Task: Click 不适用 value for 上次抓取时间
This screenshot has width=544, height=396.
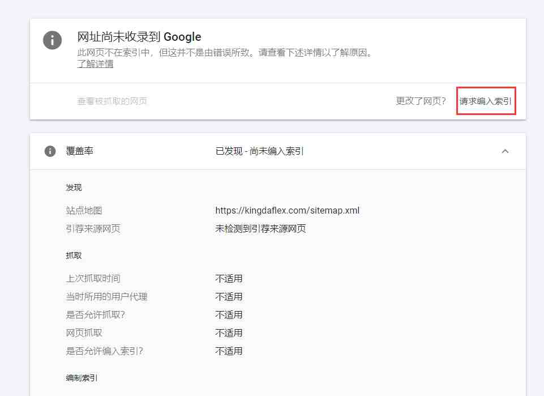Action: tap(229, 279)
